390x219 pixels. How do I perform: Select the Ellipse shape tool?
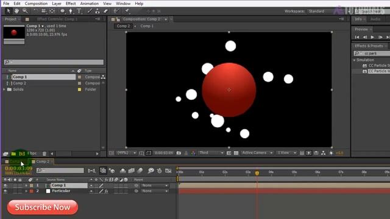tap(63, 11)
